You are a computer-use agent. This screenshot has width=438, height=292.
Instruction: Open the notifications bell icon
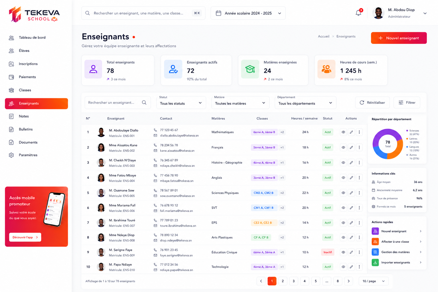[358, 13]
